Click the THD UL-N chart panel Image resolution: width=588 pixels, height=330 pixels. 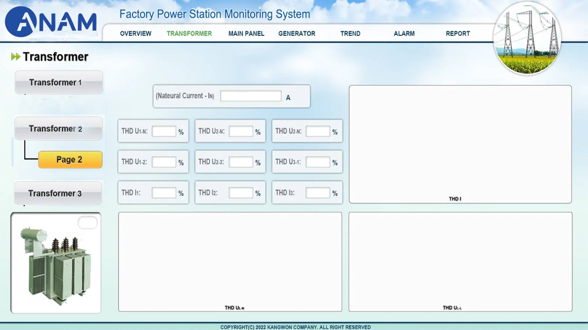tap(230, 262)
